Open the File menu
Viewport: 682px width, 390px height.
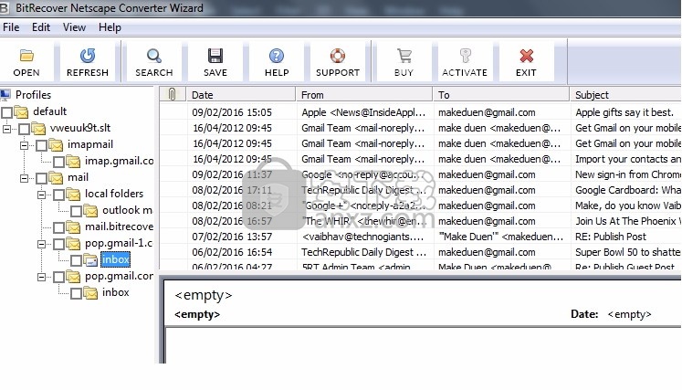[x=11, y=27]
